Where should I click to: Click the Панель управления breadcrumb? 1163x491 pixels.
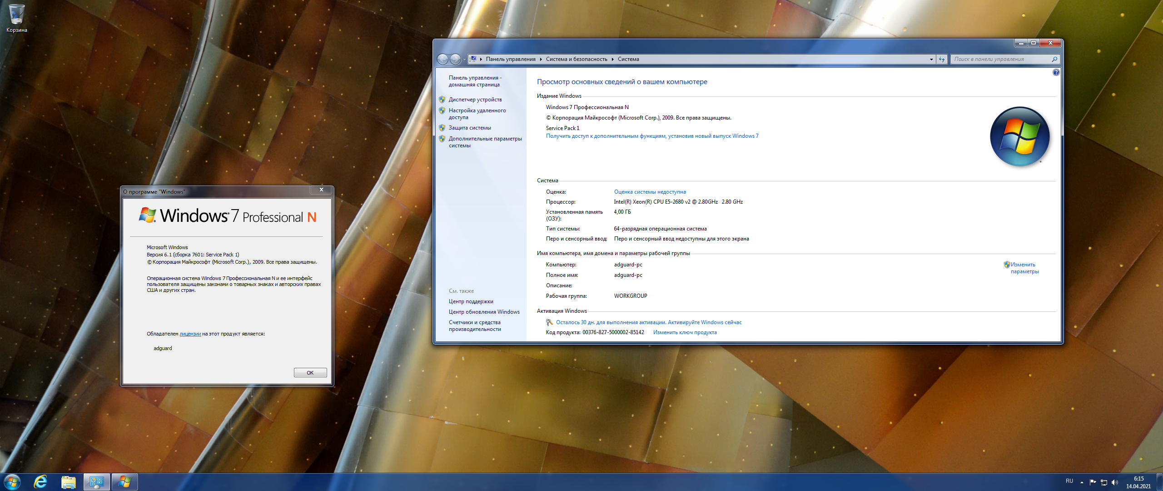tap(511, 59)
